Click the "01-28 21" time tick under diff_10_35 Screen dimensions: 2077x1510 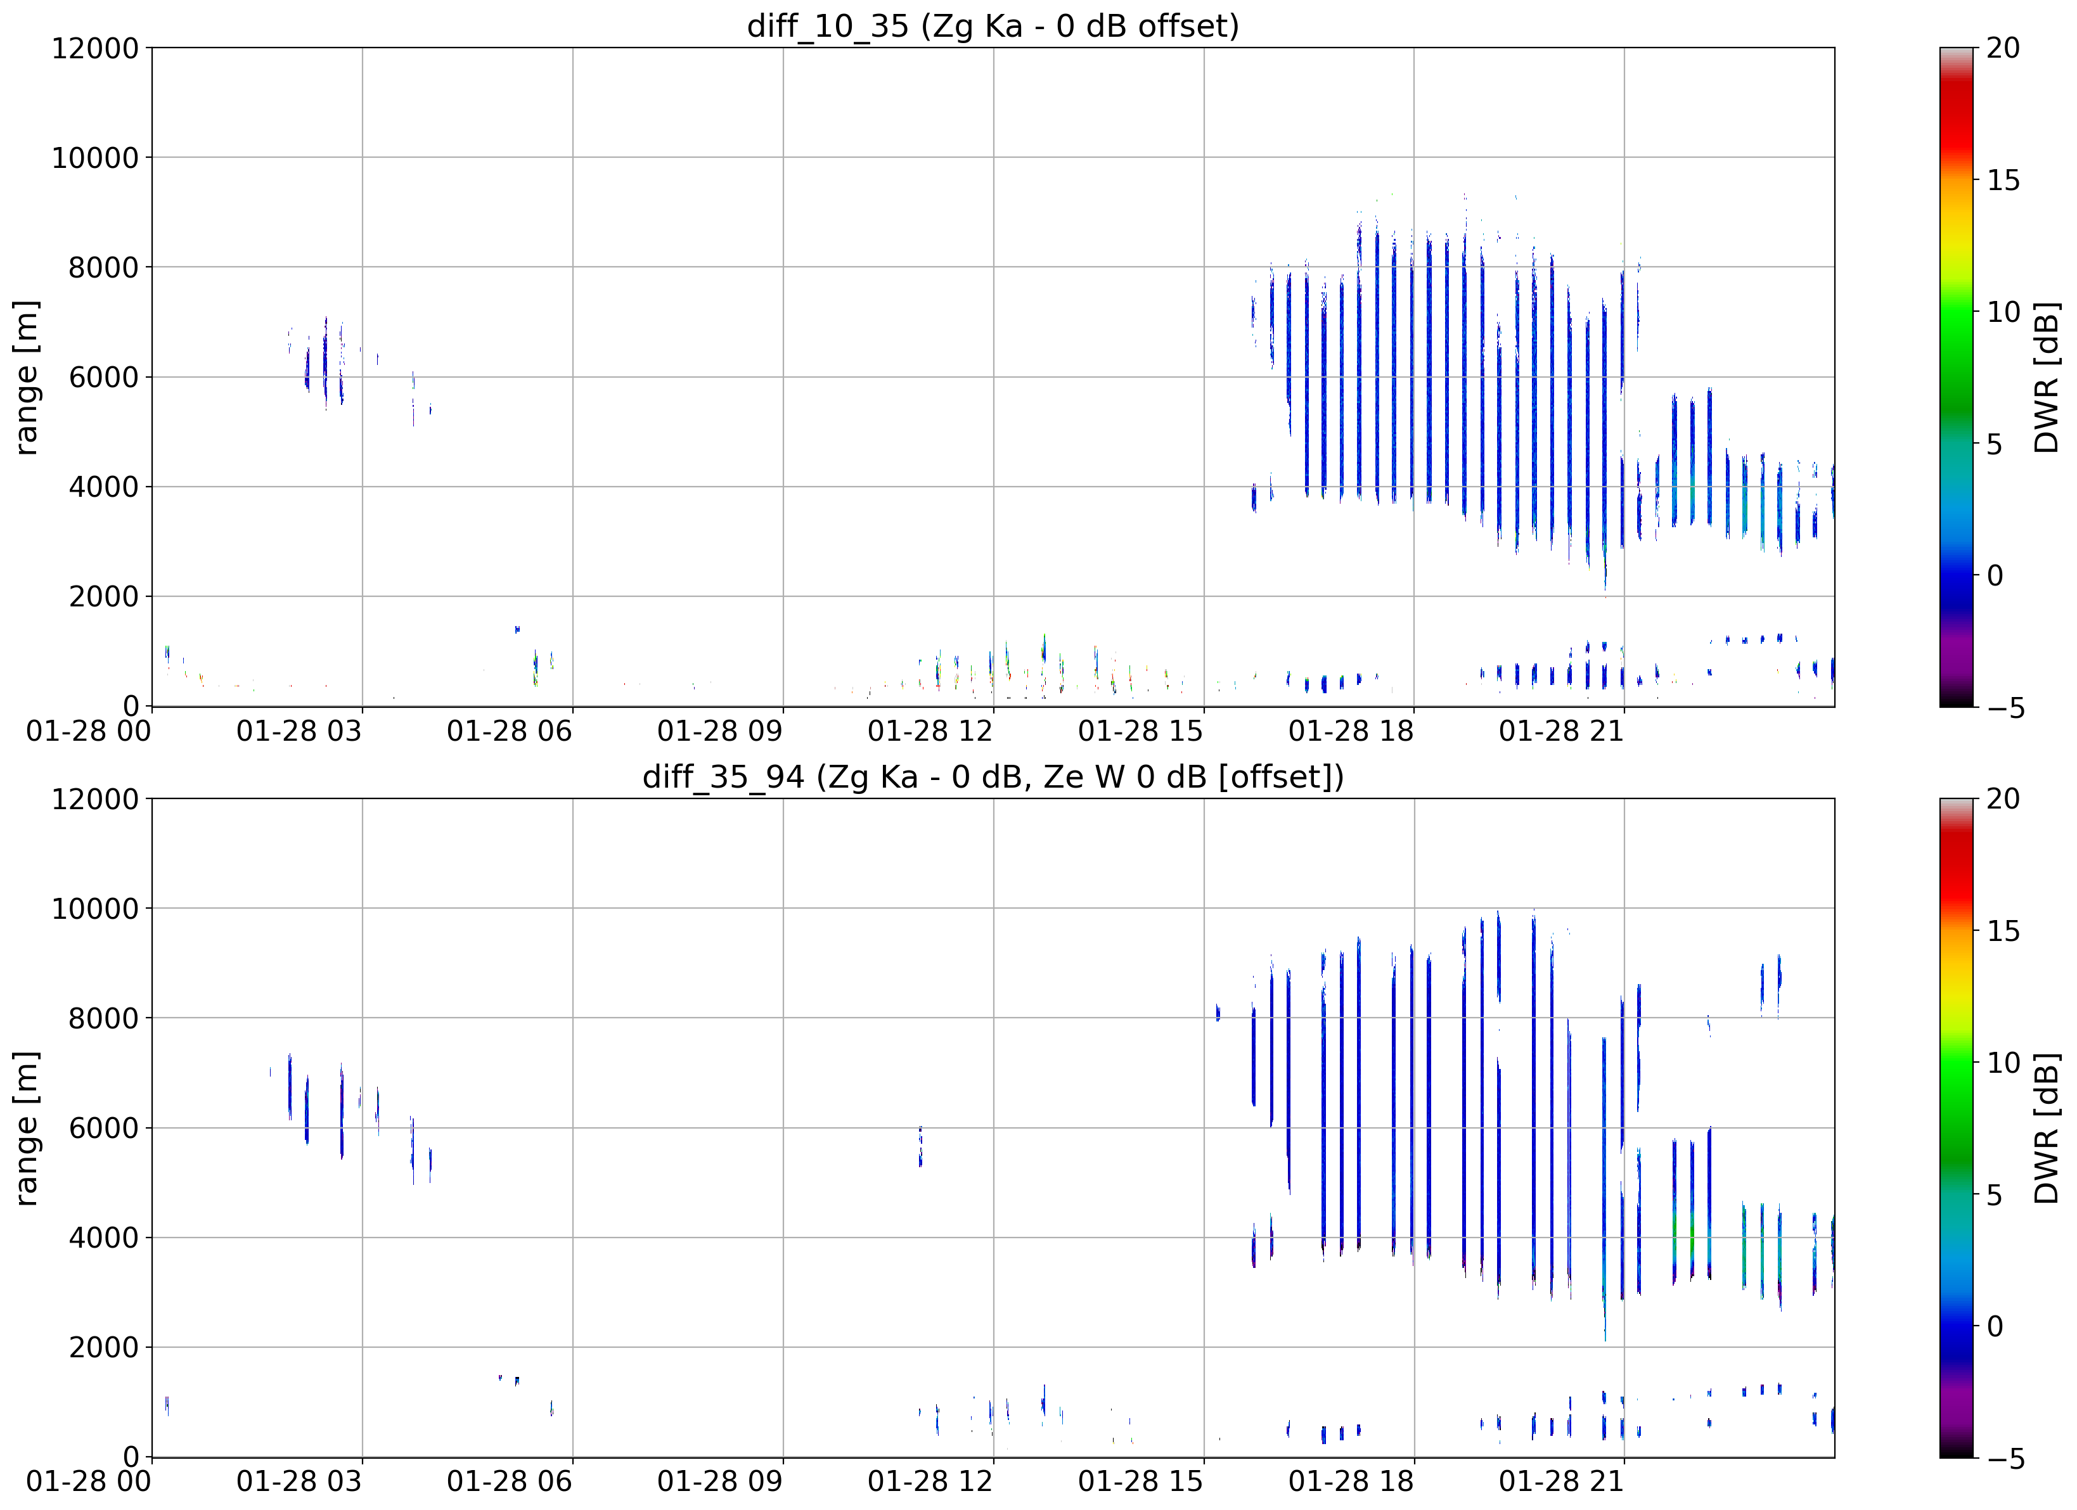tap(1562, 731)
